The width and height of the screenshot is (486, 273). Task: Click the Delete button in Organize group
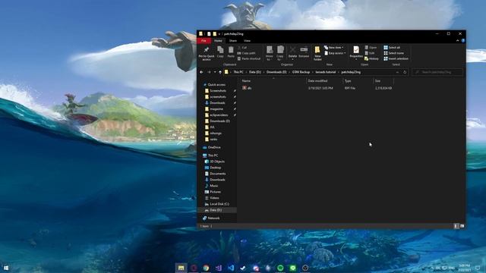pyautogui.click(x=292, y=53)
